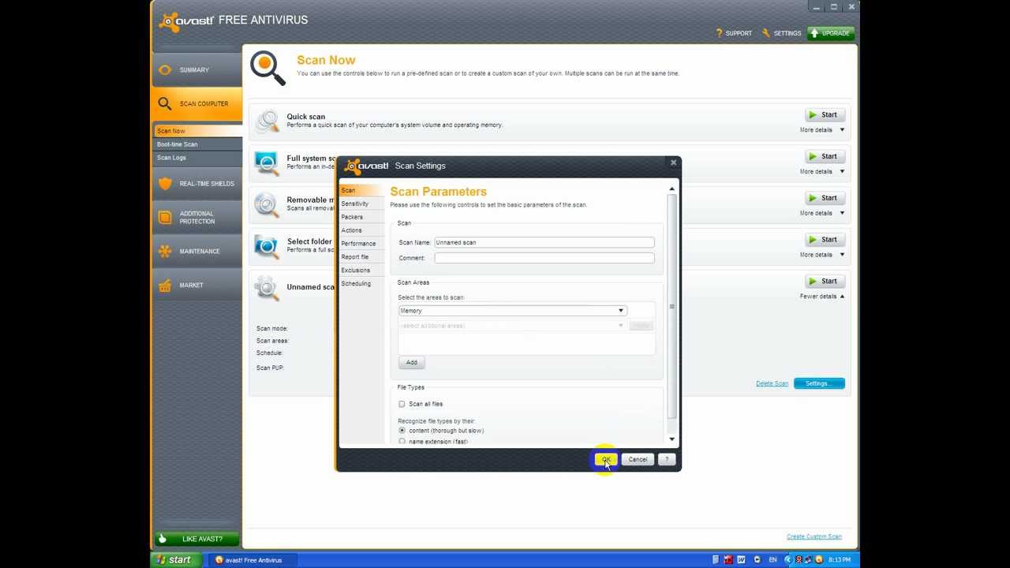Expand More details for Removable media scan
The height and width of the screenshot is (568, 1010).
(x=822, y=213)
